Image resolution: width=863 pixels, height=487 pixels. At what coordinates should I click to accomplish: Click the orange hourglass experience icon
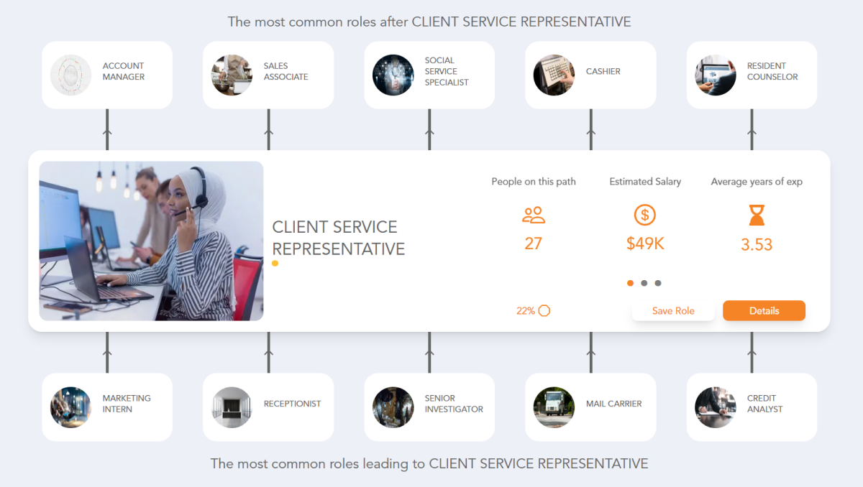click(x=756, y=215)
